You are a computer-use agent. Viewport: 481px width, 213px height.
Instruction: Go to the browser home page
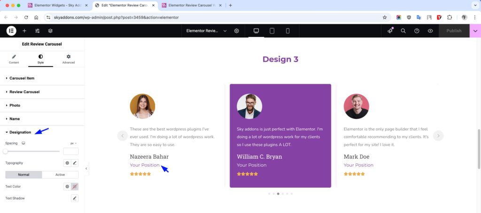pyautogui.click(x=36, y=17)
